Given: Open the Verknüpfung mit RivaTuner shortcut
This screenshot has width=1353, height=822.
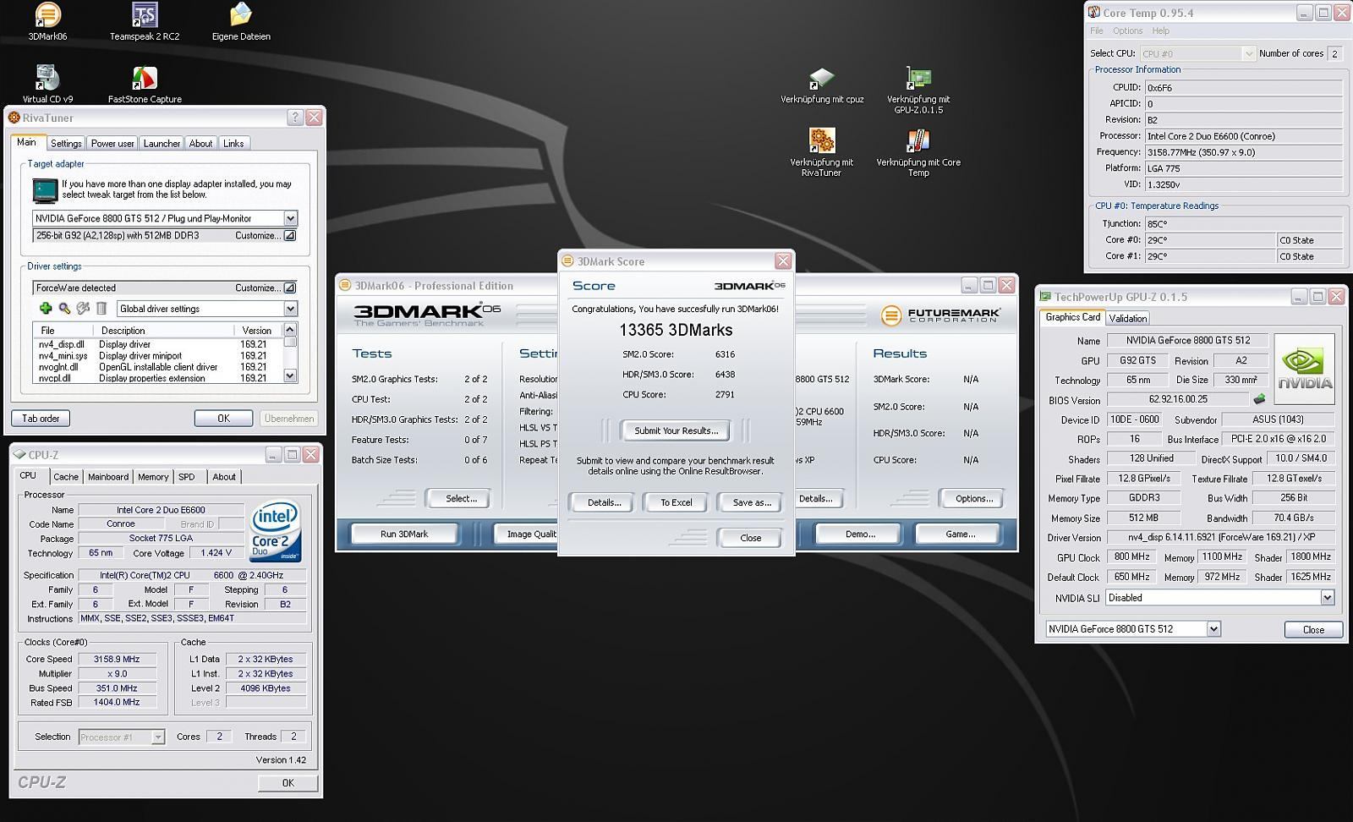Looking at the screenshot, I should click(822, 140).
